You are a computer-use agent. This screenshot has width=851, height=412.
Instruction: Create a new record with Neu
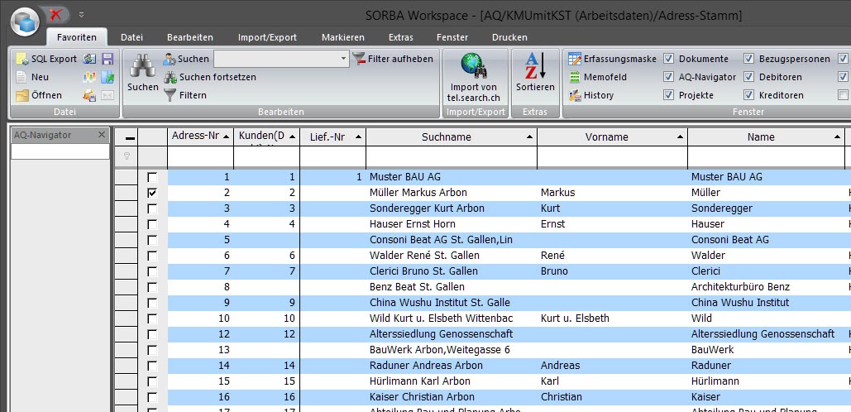[x=32, y=77]
